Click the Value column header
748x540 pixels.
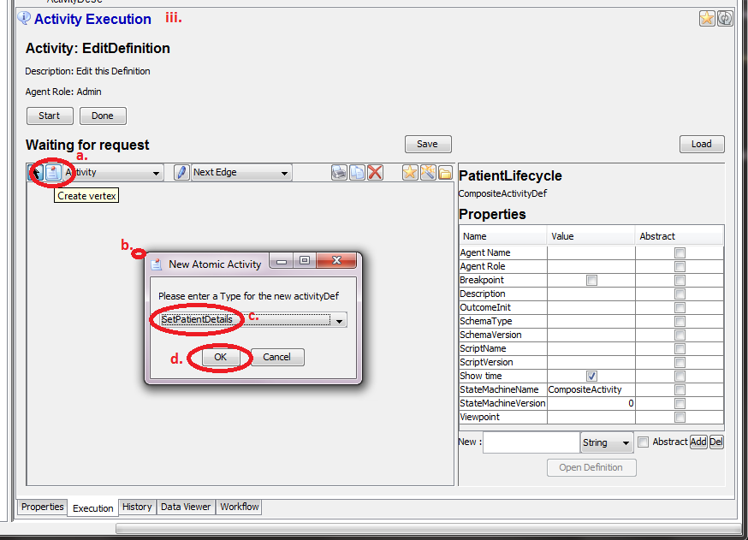point(591,236)
